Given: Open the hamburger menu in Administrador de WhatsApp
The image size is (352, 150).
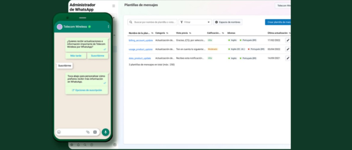Looking at the screenshot, I should tap(114, 6).
